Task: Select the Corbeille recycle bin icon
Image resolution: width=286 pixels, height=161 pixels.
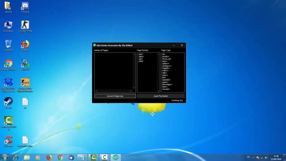Action: pyautogui.click(x=8, y=46)
